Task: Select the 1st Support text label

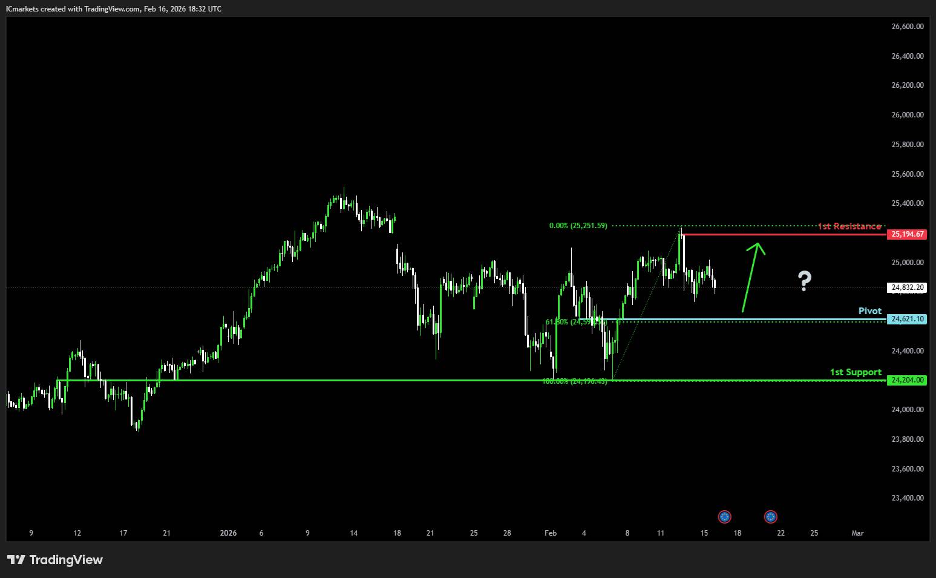Action: (x=856, y=372)
